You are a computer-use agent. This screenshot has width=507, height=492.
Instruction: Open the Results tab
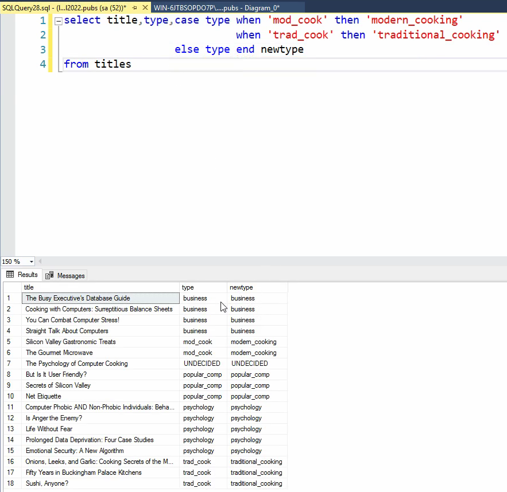click(x=22, y=275)
